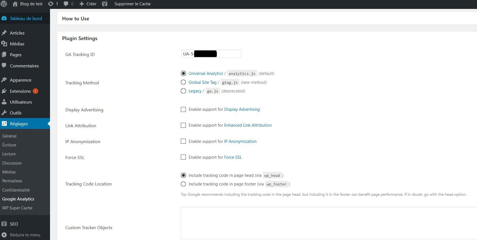Open the Général settings submenu item
The height and width of the screenshot is (240, 477).
pos(9,136)
